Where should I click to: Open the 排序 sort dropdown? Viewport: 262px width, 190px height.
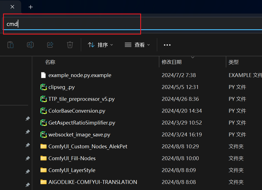pos(101,45)
